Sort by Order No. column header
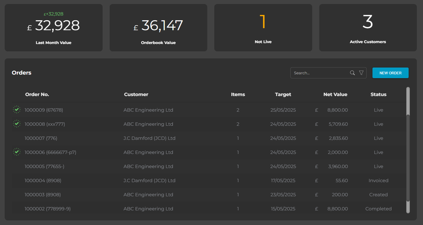The height and width of the screenshot is (225, 423). coord(37,94)
